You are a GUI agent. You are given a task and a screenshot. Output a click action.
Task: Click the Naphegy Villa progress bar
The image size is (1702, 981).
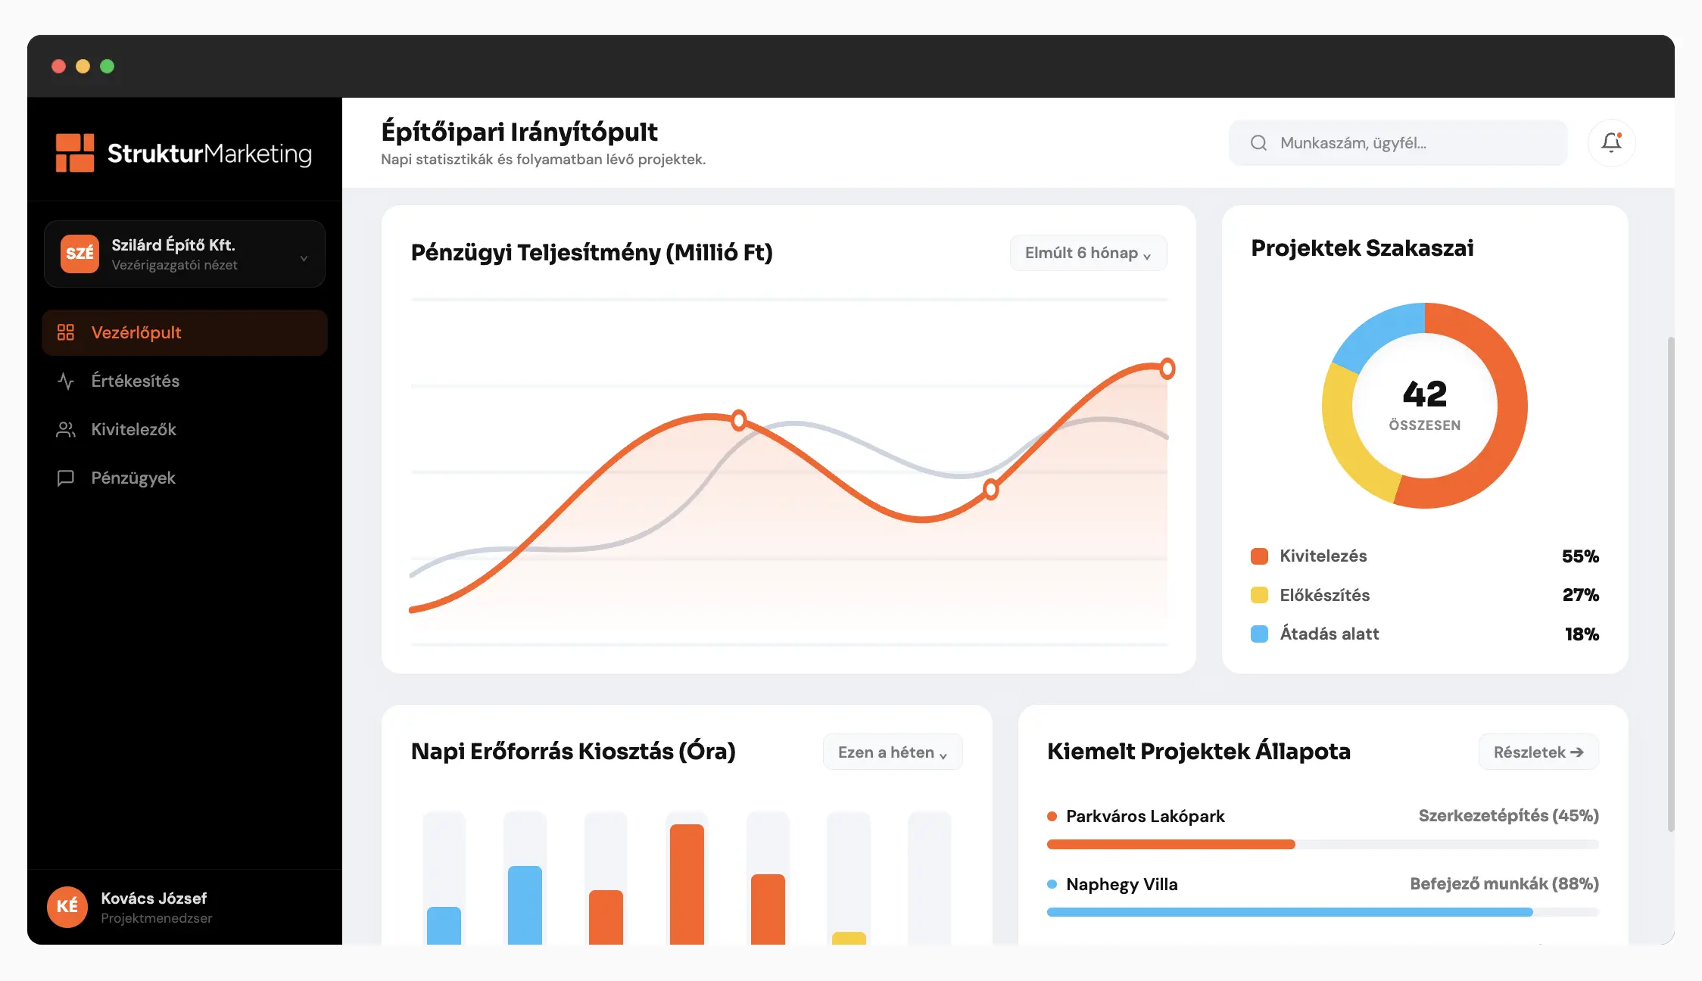pyautogui.click(x=1322, y=912)
